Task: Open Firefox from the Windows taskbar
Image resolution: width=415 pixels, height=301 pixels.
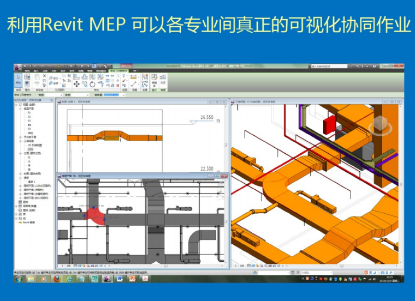Action: click(x=56, y=279)
